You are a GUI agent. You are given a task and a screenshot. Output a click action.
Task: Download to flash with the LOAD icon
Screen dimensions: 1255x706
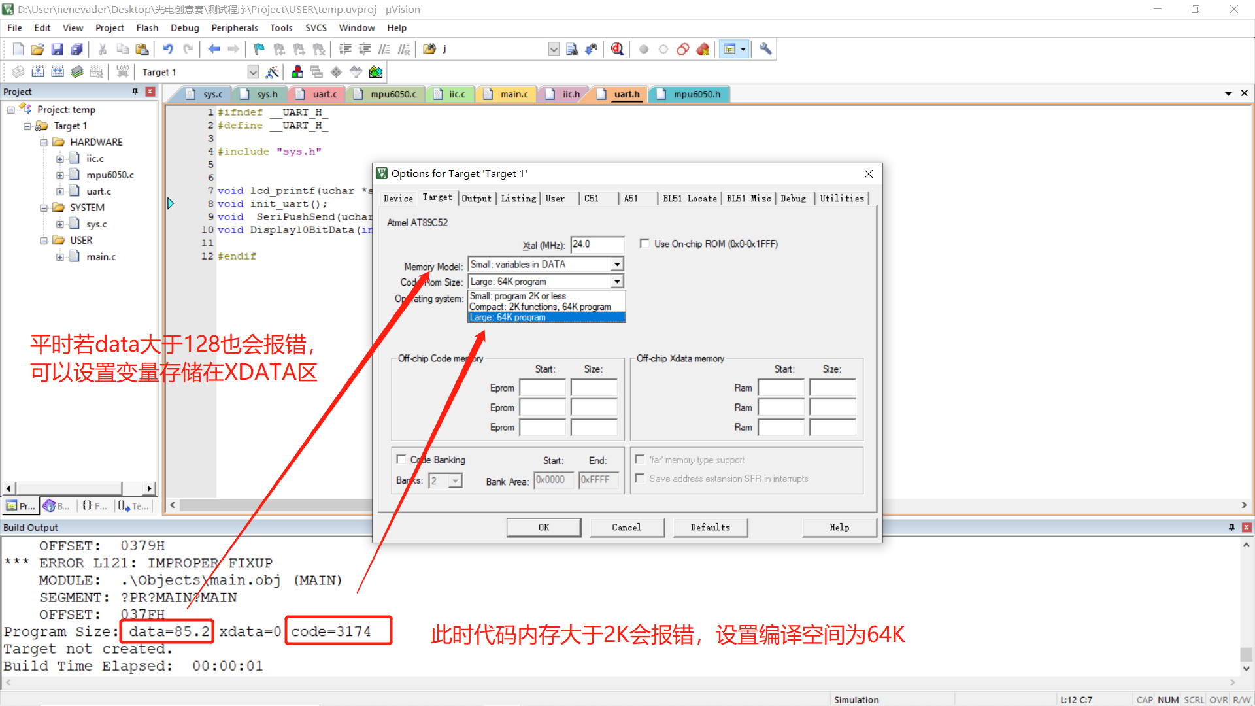(122, 72)
